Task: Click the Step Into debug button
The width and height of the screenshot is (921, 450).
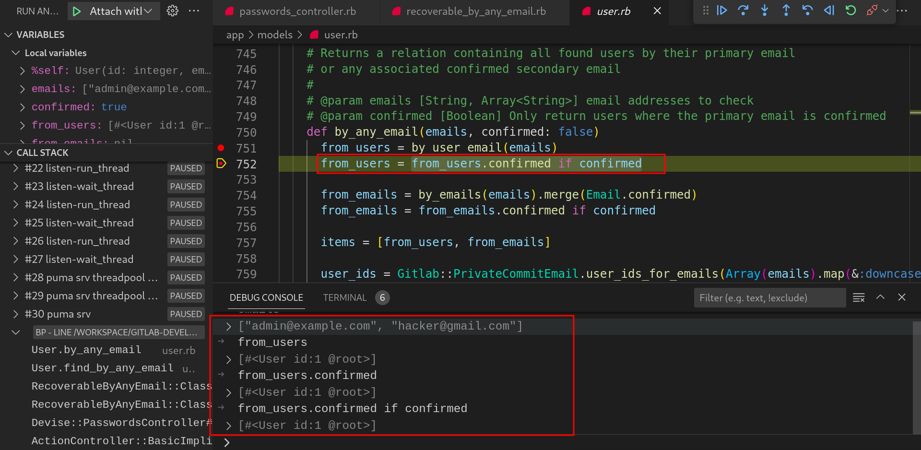Action: 765,11
